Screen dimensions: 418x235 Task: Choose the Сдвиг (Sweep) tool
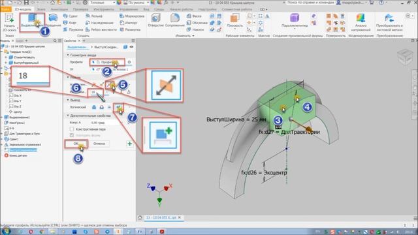pos(71,16)
